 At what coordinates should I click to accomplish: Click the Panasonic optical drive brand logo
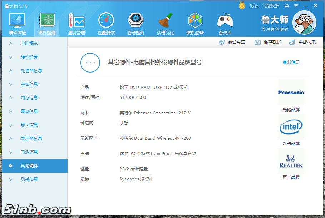click(x=291, y=93)
